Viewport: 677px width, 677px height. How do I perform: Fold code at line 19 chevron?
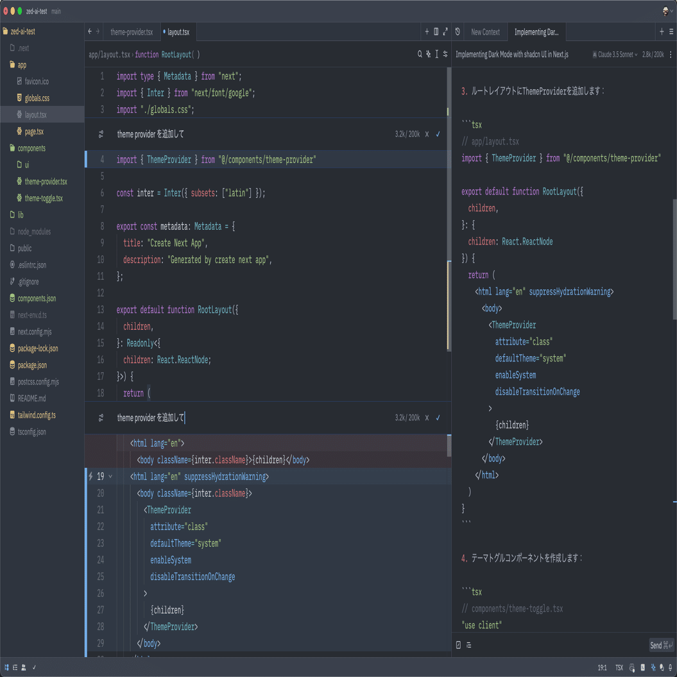110,476
